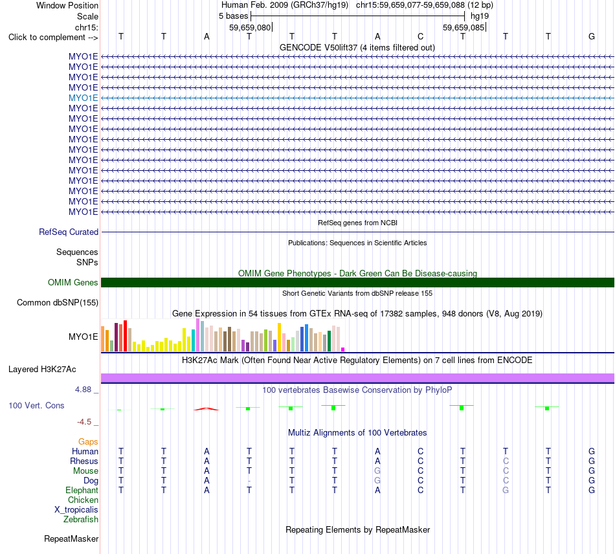Open the 'OMIM Gene Phenotypes' track title

[357, 273]
